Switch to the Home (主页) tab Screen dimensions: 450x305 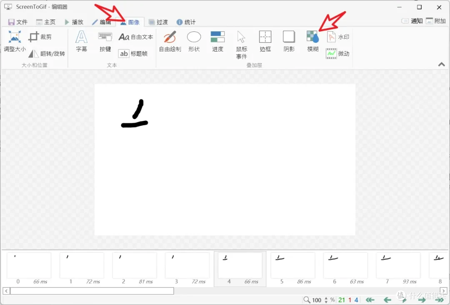(x=46, y=22)
